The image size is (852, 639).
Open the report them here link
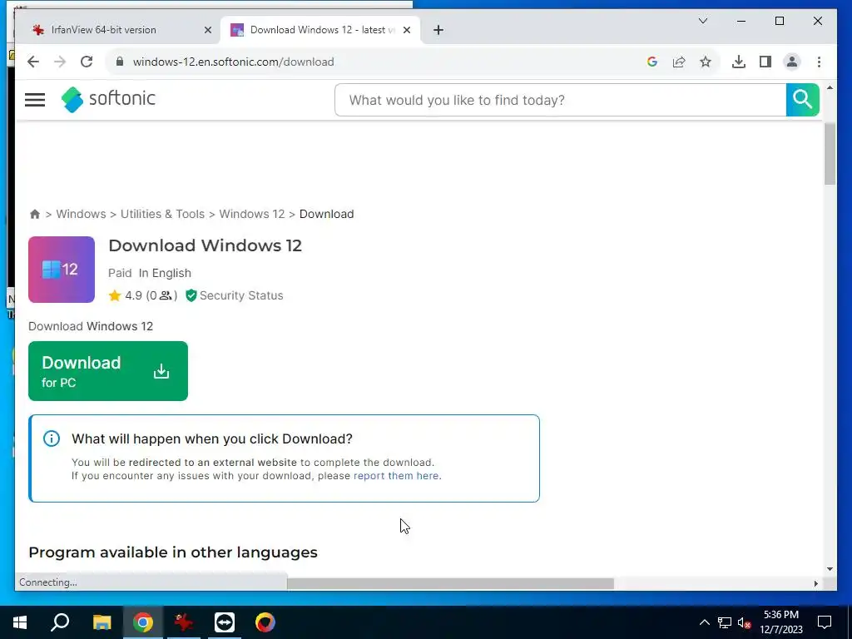coord(396,476)
